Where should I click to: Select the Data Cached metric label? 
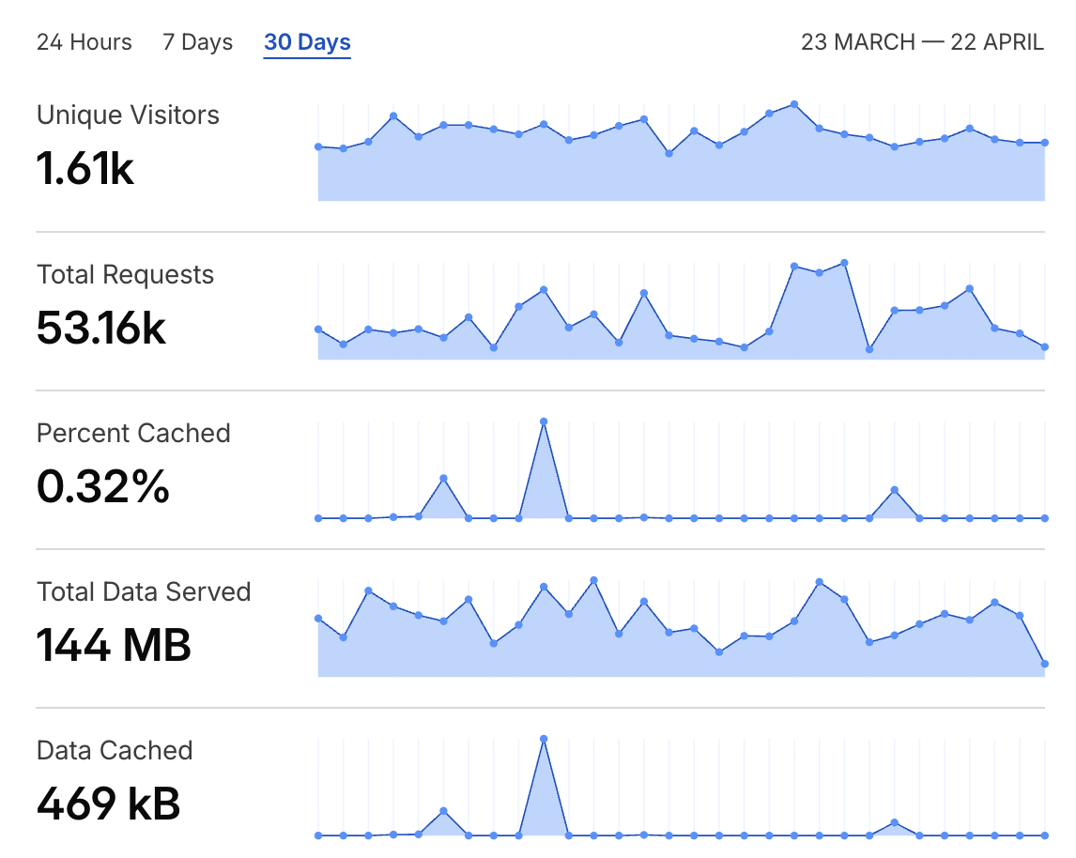pyautogui.click(x=115, y=751)
